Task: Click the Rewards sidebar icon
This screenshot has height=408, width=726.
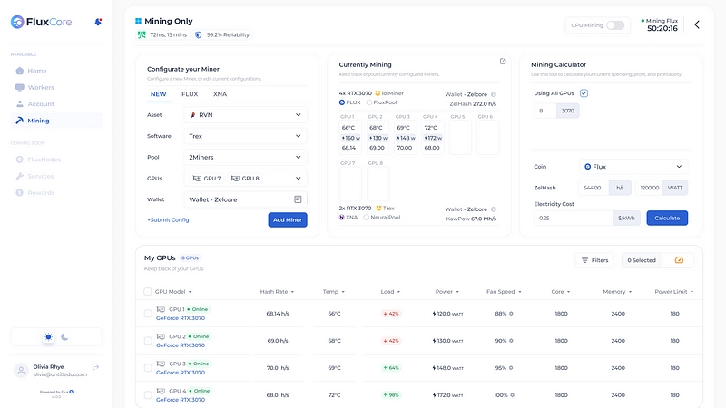Action: [x=19, y=193]
